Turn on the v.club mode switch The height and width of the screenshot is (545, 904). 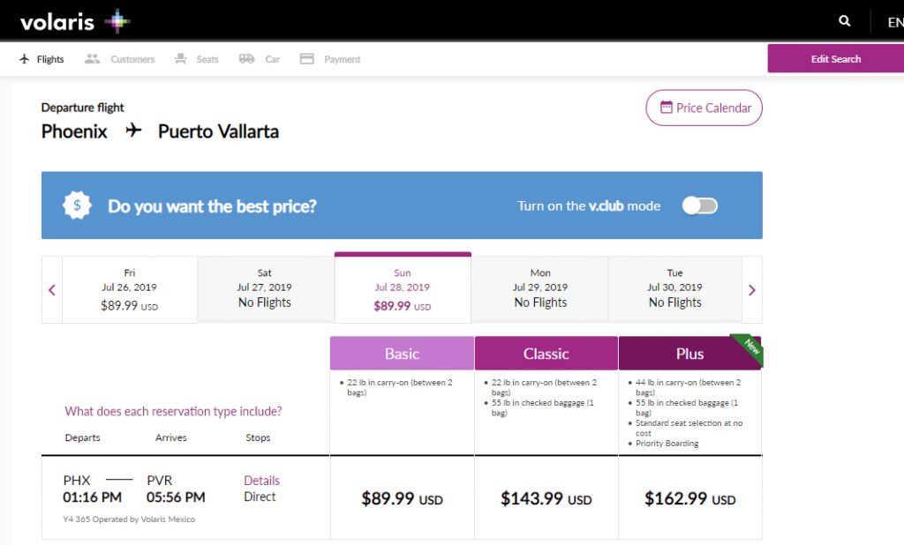click(699, 205)
